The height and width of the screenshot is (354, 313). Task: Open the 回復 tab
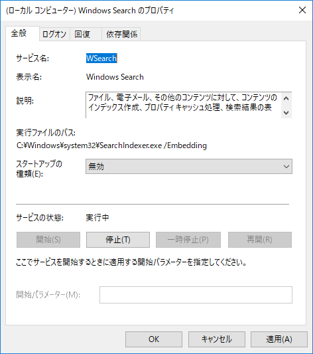(86, 35)
